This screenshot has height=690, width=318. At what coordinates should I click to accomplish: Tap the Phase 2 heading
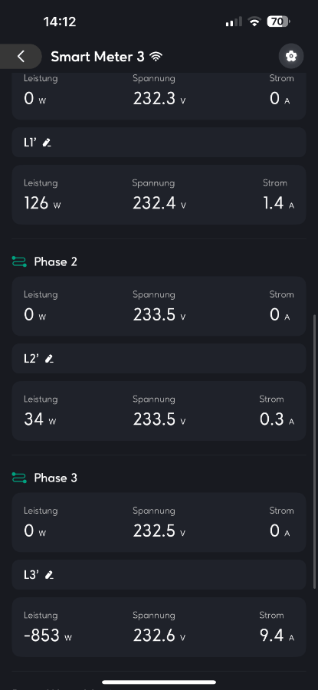pos(55,262)
